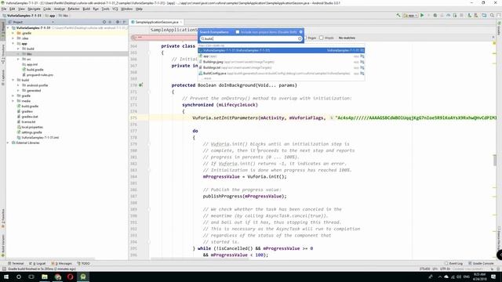
Task: Expand the generated folder
Action: pyautogui.click(x=18, y=91)
